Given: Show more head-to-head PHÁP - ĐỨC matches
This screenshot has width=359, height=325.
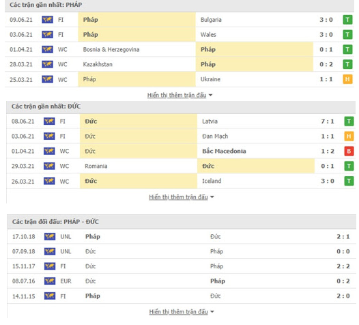Looking at the screenshot, I should pos(182,312).
